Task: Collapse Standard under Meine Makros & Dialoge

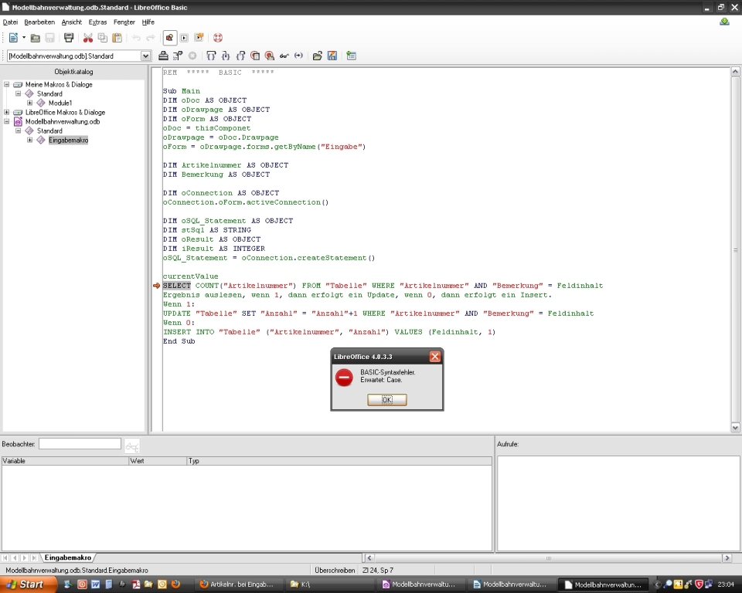Action: click(x=18, y=93)
